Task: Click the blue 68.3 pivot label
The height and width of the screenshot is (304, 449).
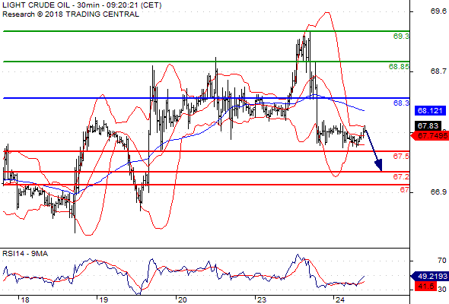Action: pos(401,103)
